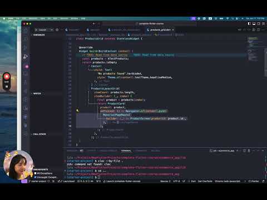Click the go back arrow in title bar
Viewport: 267px width, 200px height.
tap(94, 24)
